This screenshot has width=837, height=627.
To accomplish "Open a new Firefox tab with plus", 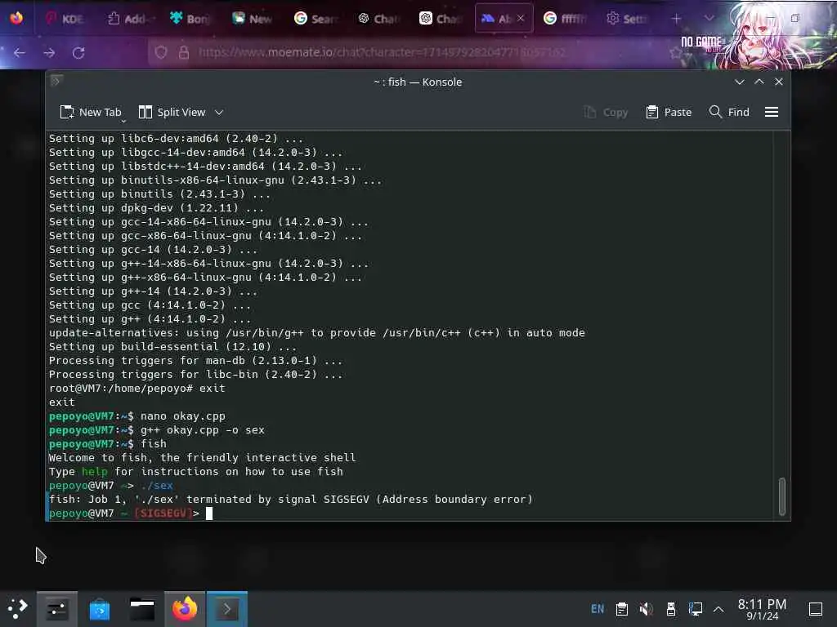I will click(x=676, y=19).
